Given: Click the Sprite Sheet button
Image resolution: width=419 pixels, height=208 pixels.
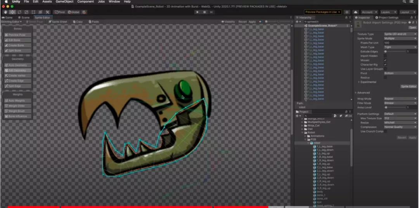Looking at the screenshot, I should click(58, 22).
